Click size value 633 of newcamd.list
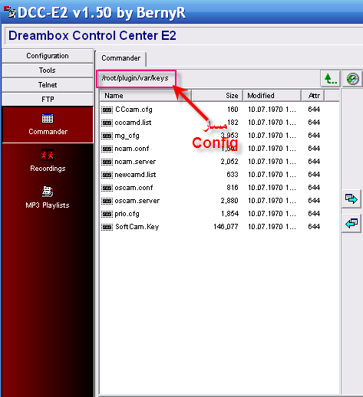This screenshot has width=363, height=397. point(233,175)
